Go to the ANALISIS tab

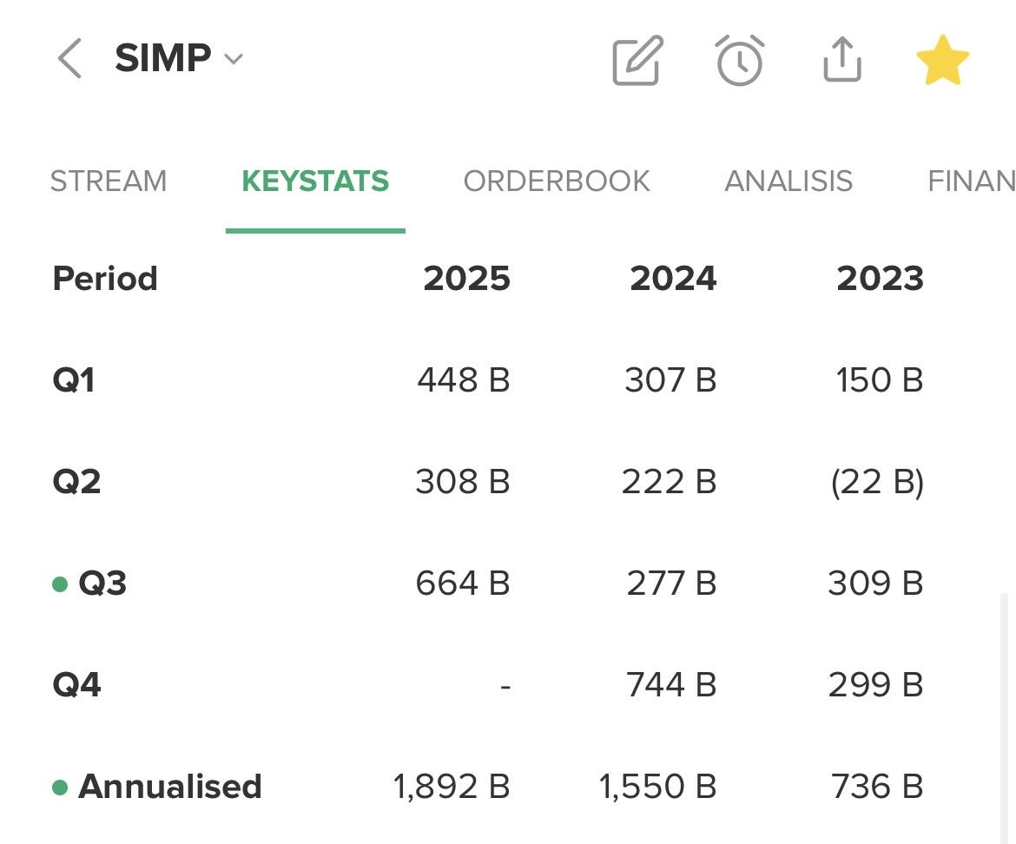[788, 181]
